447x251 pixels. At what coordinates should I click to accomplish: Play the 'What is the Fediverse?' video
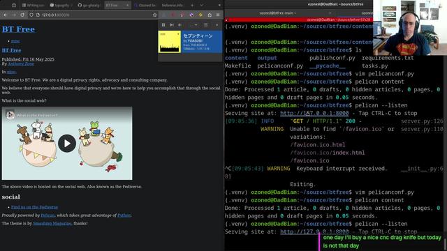(67, 143)
